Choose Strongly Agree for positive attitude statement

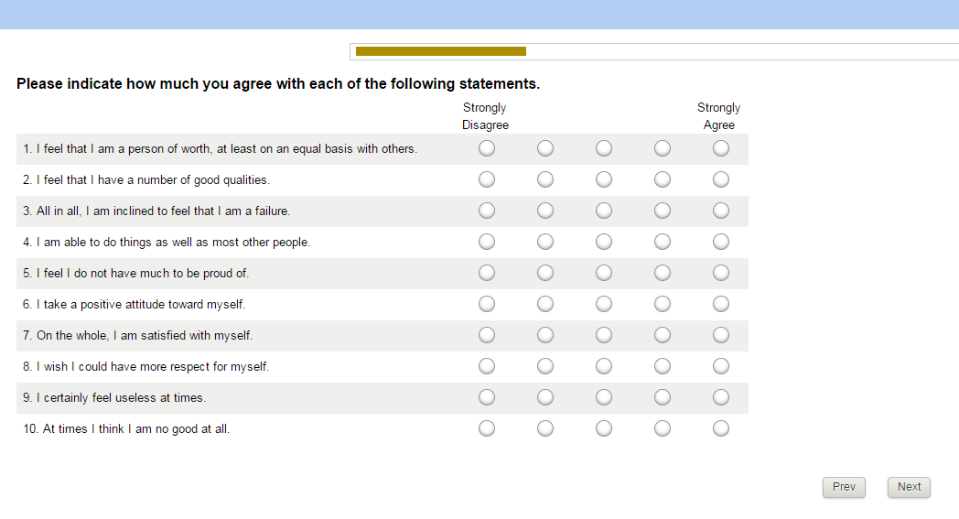721,304
